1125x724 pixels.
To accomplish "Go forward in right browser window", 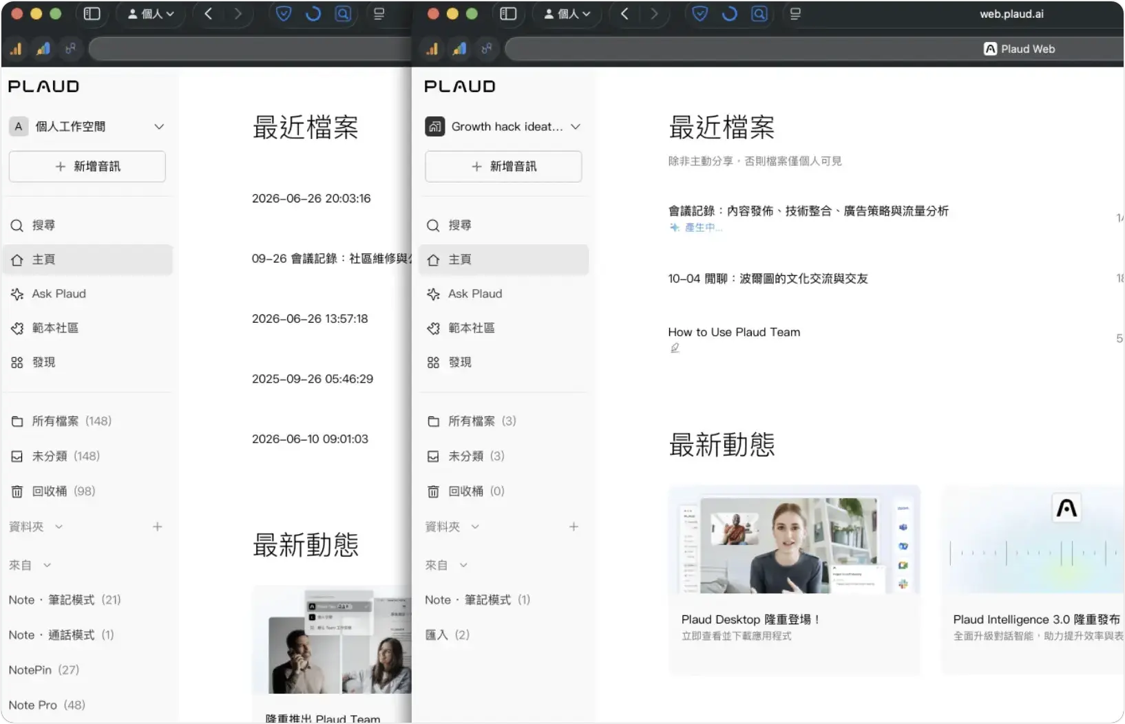I will point(654,14).
